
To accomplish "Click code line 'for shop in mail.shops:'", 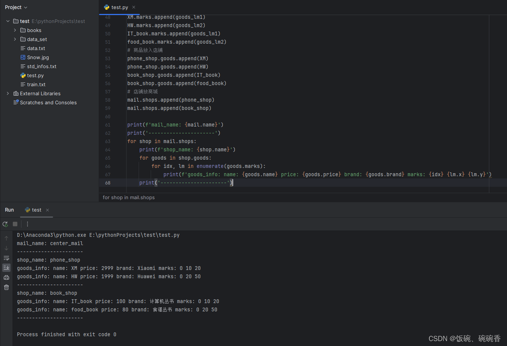I will [162, 141].
